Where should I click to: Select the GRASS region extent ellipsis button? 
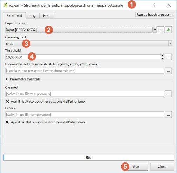pyautogui.click(x=168, y=71)
